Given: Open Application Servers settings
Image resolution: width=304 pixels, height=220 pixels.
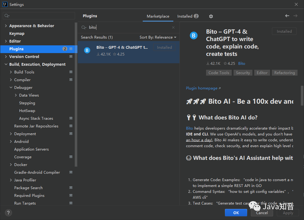Looking at the screenshot, I should [32, 149].
